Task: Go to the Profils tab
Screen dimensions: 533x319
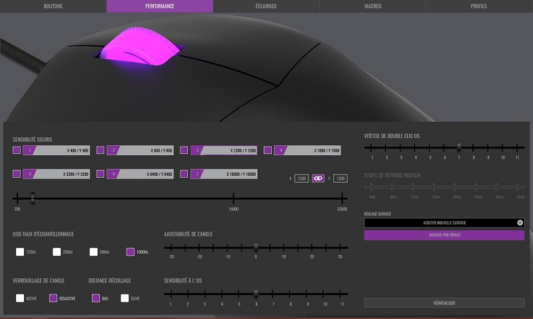Action: pyautogui.click(x=478, y=6)
